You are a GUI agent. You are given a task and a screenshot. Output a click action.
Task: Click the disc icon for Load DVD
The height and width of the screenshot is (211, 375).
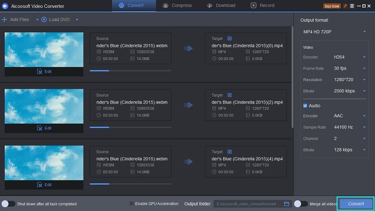(x=44, y=19)
